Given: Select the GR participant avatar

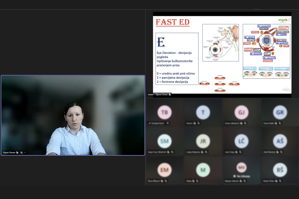Looking at the screenshot, I should coord(280,112).
